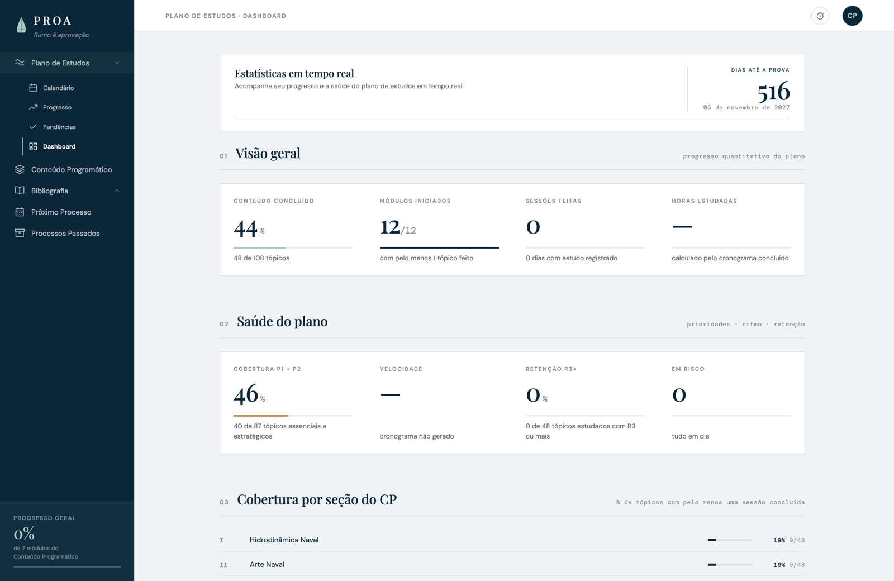Click the Velocidade card label
Screen dimensions: 894x581
401,369
